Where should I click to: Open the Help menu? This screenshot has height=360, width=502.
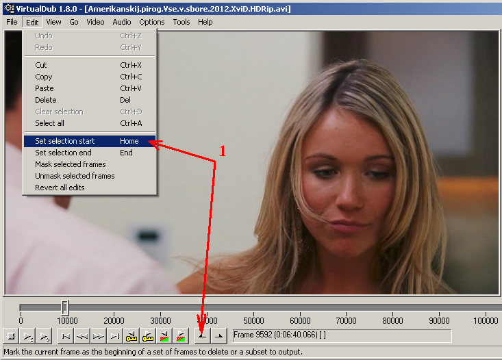coord(205,22)
